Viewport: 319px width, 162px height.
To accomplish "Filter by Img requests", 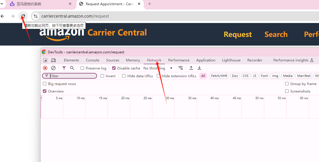I will (x=275, y=76).
